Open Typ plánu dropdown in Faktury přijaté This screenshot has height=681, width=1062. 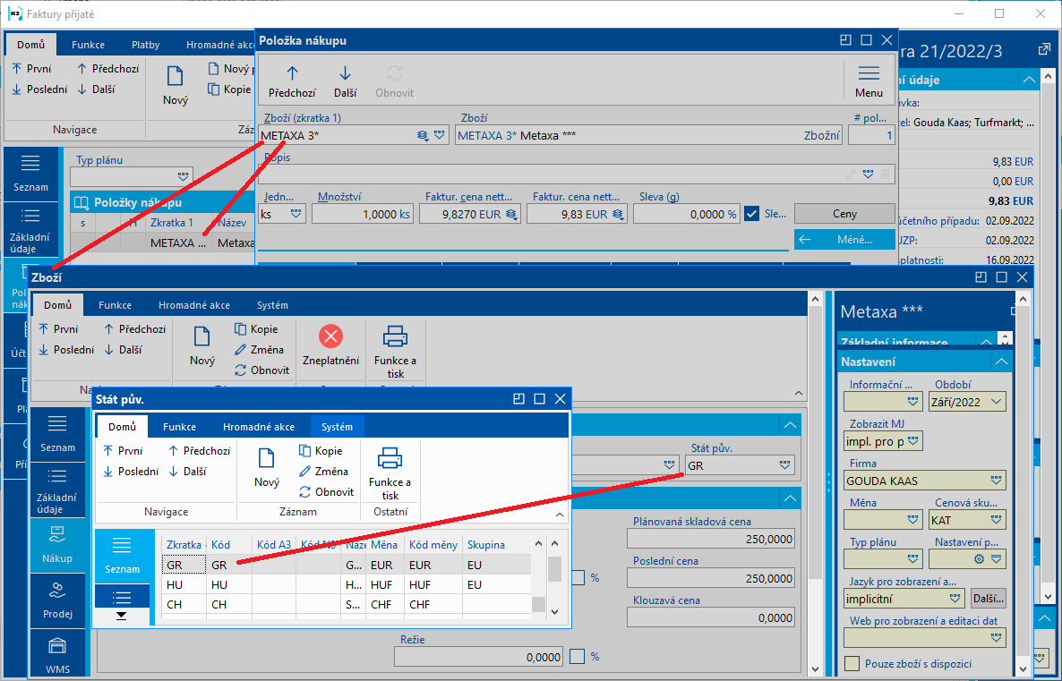click(x=183, y=176)
